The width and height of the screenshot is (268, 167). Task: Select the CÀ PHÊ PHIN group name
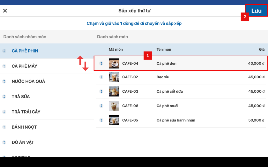[x=25, y=51]
